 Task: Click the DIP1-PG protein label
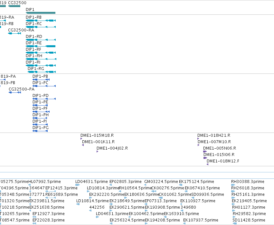click(x=41, y=128)
